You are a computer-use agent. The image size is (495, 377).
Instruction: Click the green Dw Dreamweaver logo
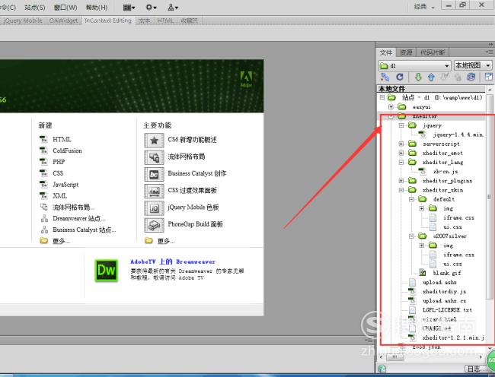107,271
